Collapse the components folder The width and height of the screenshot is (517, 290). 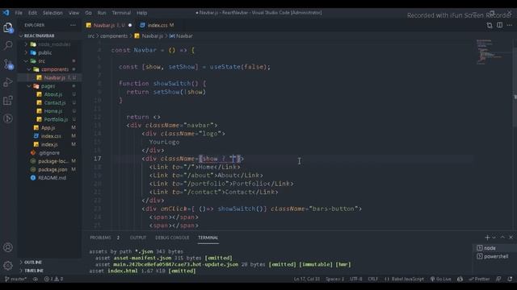(55, 69)
